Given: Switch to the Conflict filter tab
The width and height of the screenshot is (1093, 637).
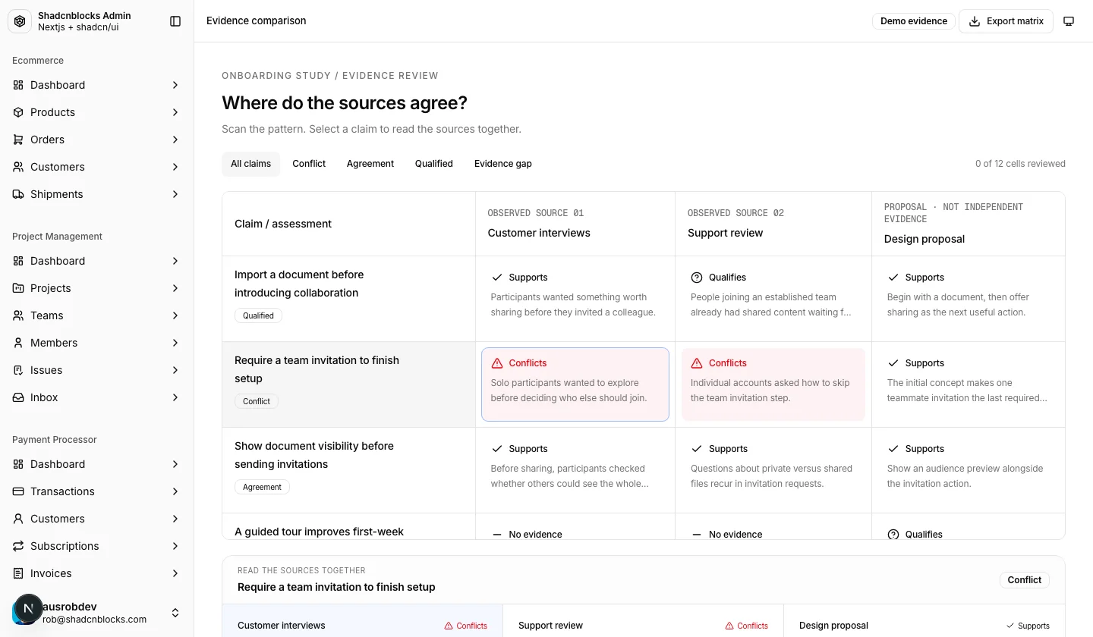Looking at the screenshot, I should pos(309,164).
